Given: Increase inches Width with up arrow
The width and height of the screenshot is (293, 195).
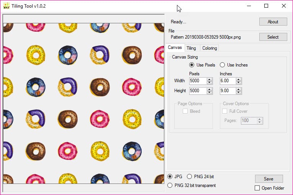Looking at the screenshot, I should 239,79.
